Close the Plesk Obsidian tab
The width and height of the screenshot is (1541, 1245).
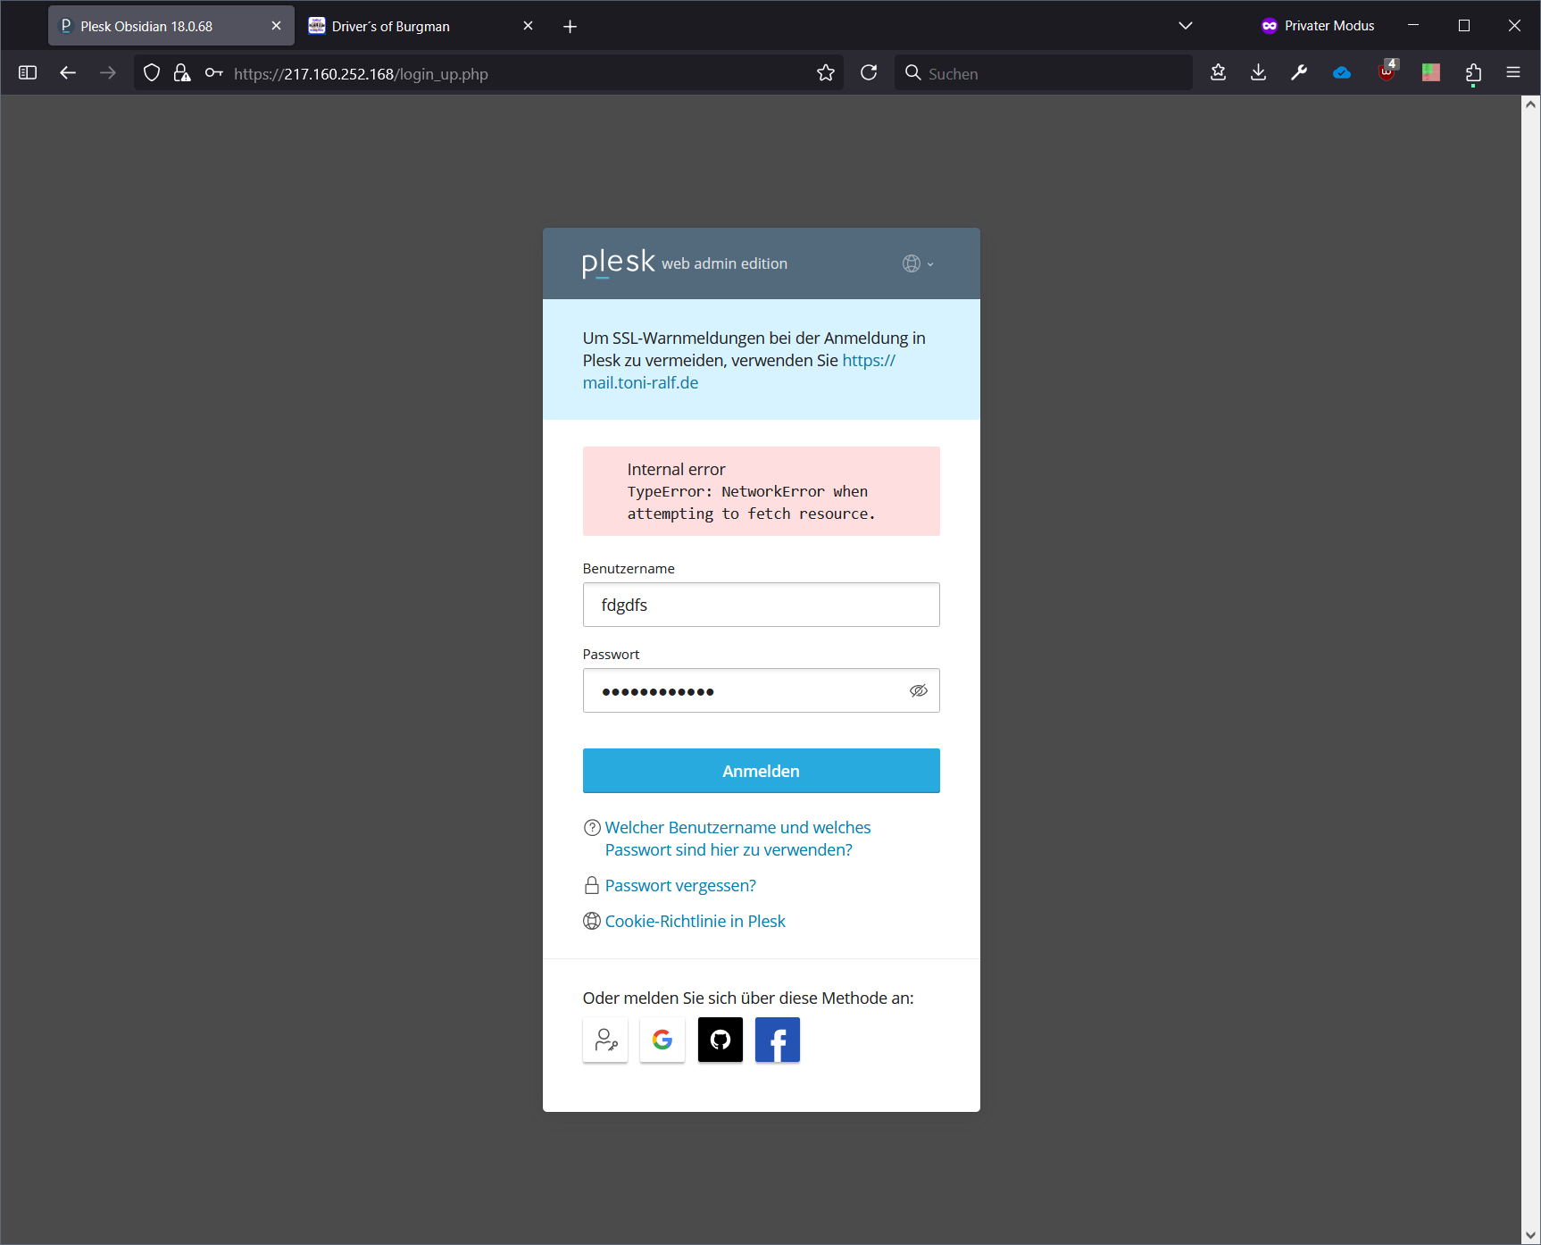point(276,26)
